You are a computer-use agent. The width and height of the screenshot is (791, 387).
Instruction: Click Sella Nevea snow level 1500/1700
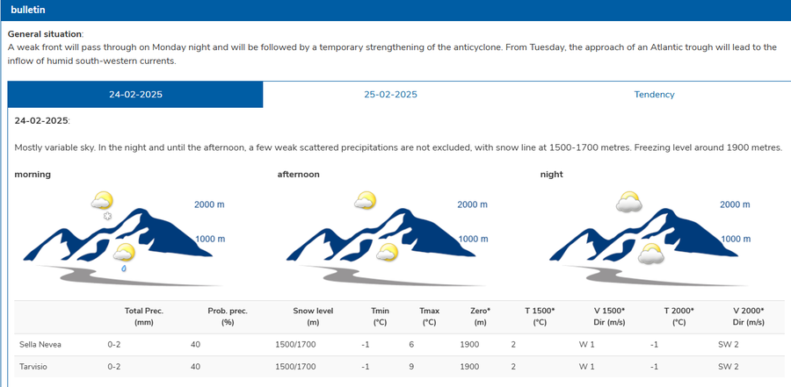coord(295,345)
